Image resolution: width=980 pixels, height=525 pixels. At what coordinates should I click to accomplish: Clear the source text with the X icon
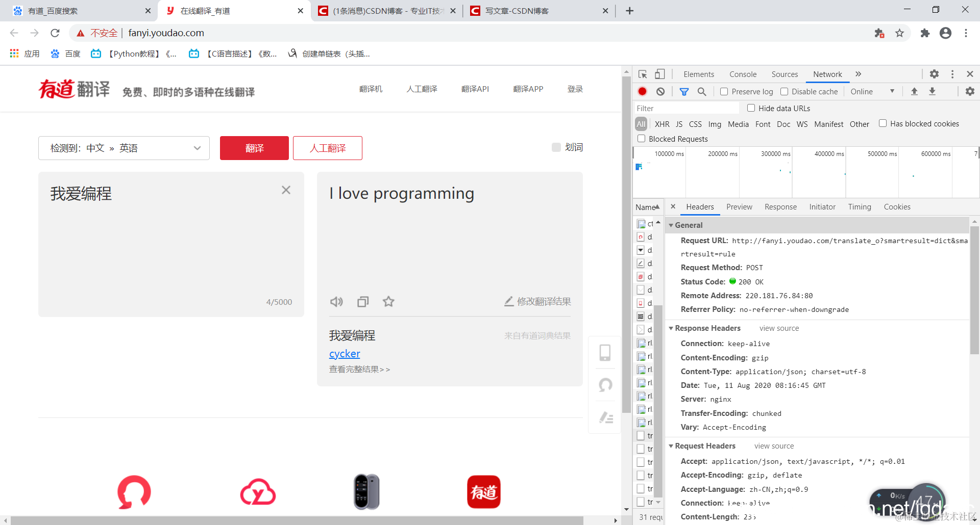coord(286,190)
